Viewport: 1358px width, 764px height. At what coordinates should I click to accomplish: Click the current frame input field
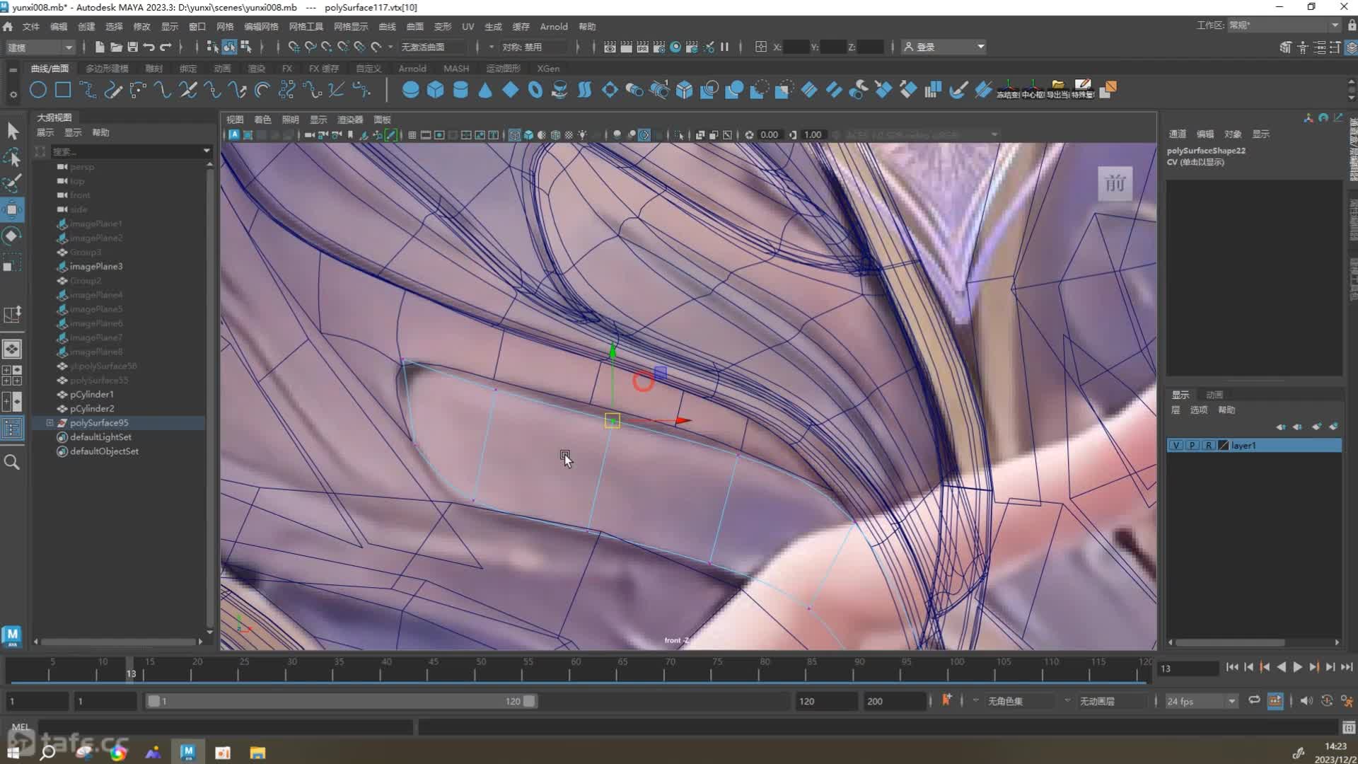1188,668
